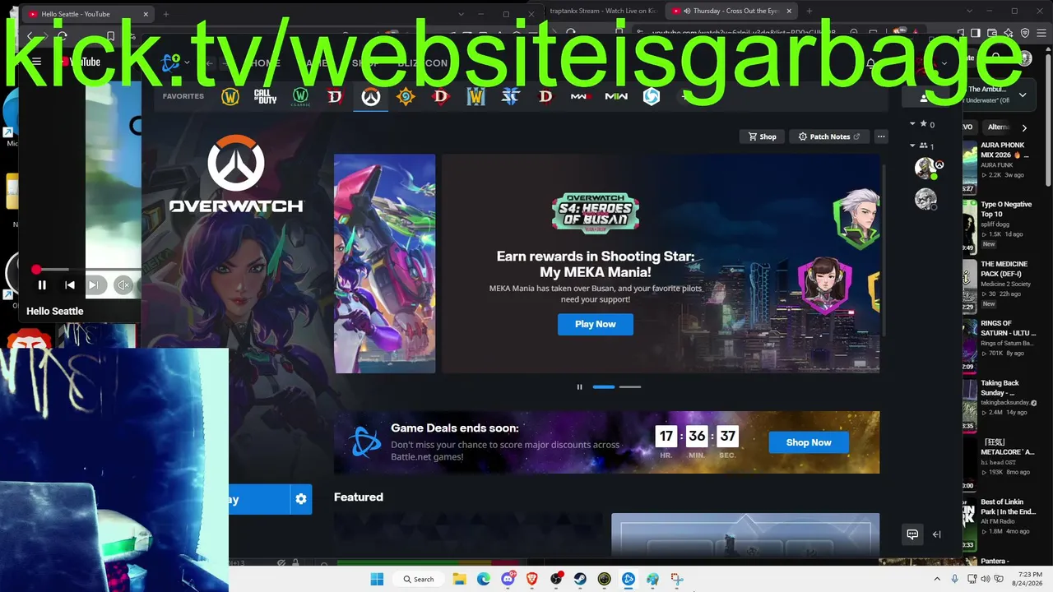Screen dimensions: 1053x592
Task: Open Steam from the taskbar
Action: [x=580, y=579]
